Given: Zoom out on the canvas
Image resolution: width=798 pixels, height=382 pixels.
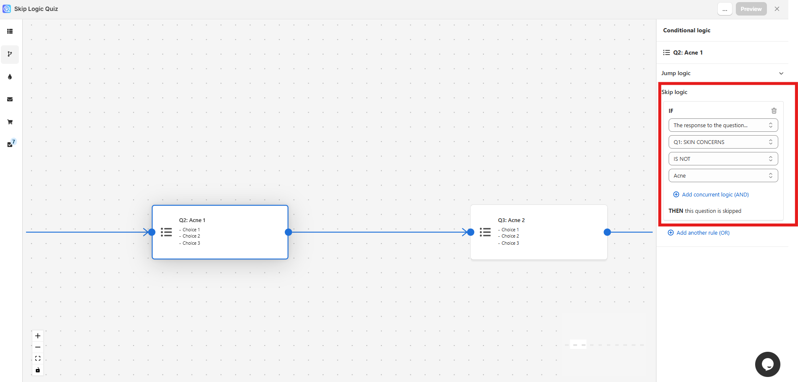Looking at the screenshot, I should click(x=38, y=347).
